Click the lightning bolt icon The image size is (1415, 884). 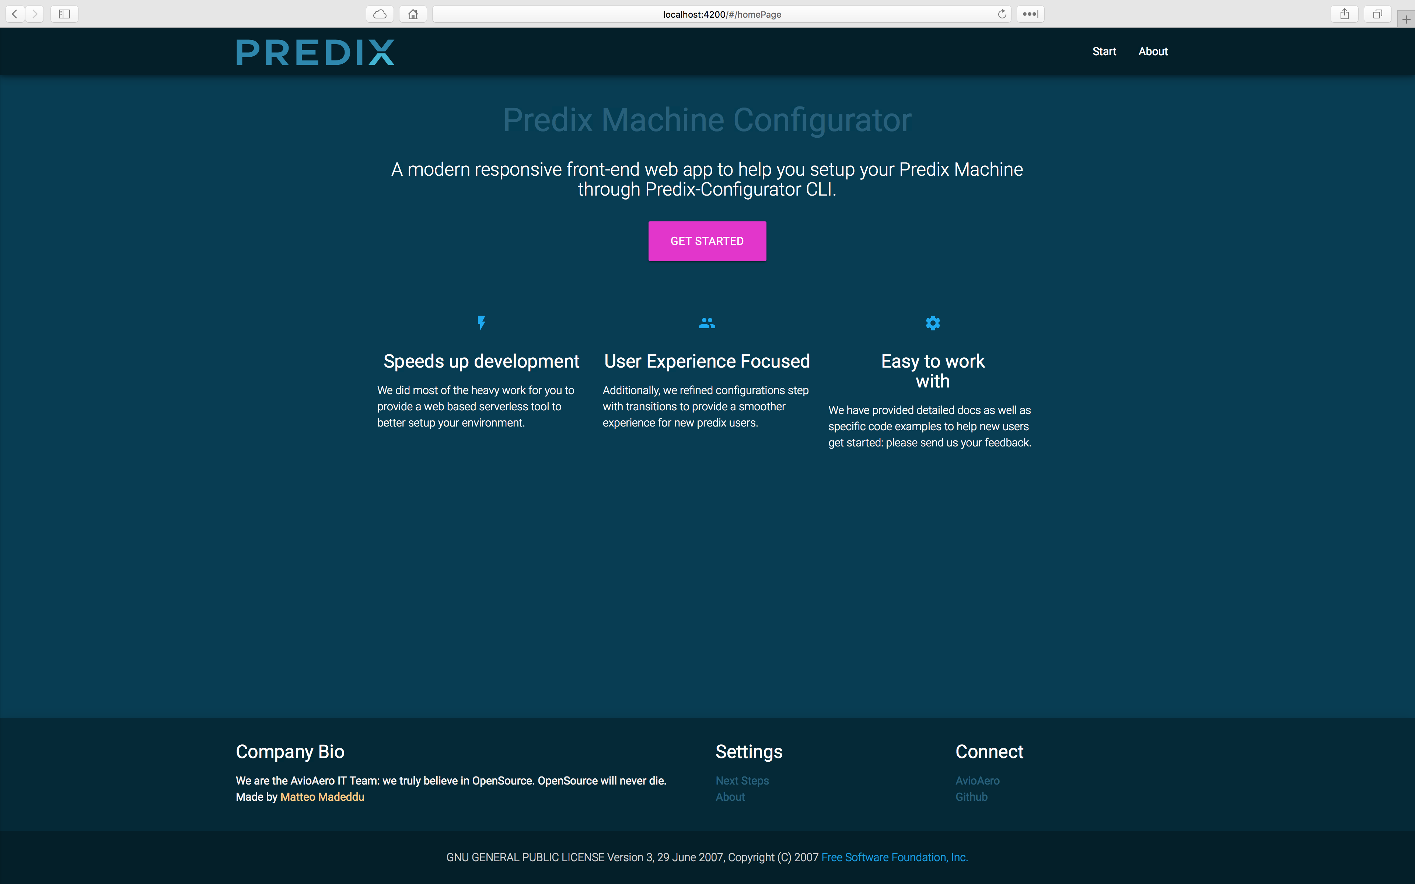[481, 323]
